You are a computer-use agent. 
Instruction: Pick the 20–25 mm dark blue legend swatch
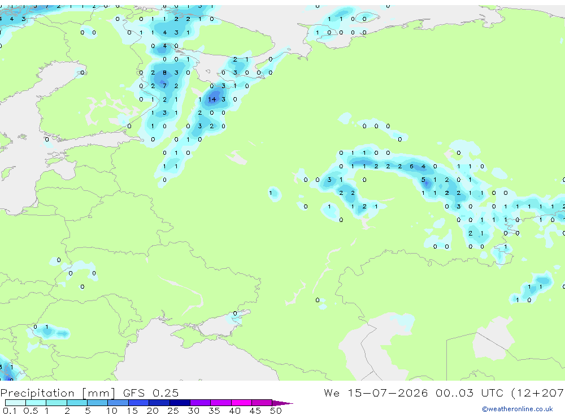click(159, 403)
